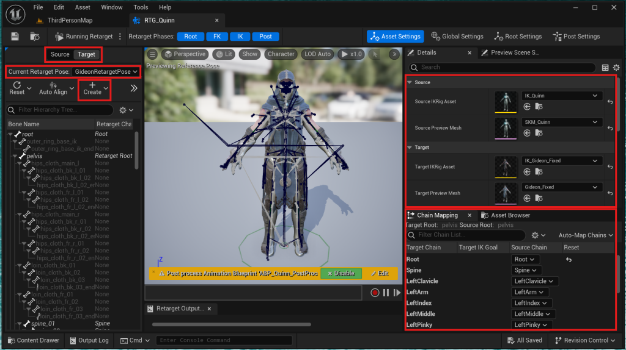Open the Tools menu
The image size is (626, 350).
pyautogui.click(x=141, y=7)
